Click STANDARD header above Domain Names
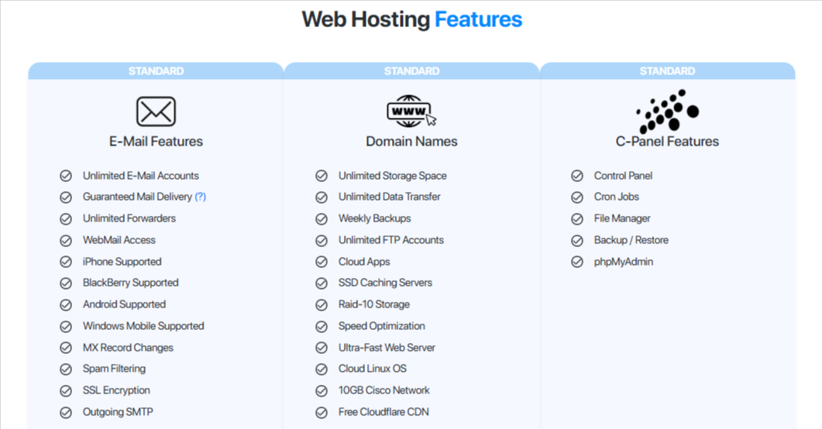The width and height of the screenshot is (822, 429). click(411, 70)
